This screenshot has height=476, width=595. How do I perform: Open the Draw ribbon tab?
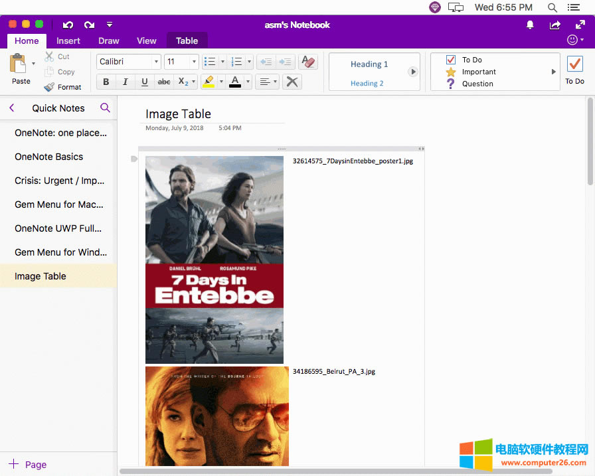coord(109,40)
